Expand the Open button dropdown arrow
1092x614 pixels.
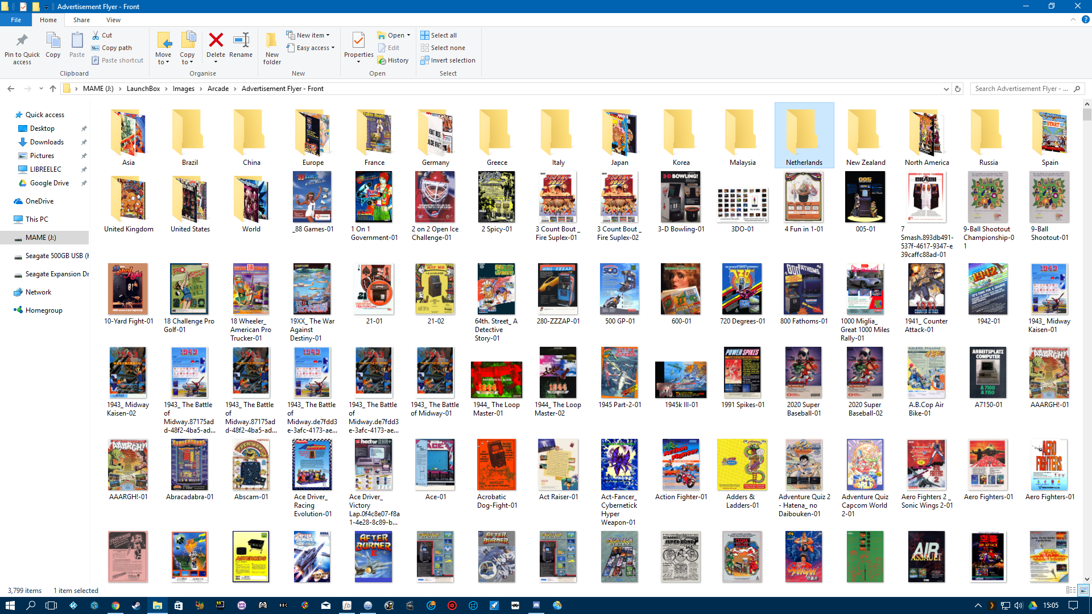tap(408, 35)
